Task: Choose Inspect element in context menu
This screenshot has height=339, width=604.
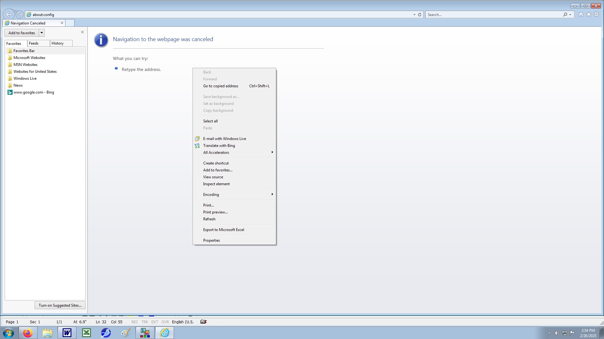Action: [x=234, y=184]
